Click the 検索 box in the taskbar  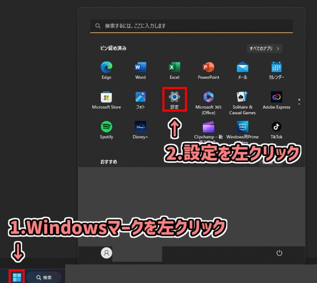pos(43,277)
